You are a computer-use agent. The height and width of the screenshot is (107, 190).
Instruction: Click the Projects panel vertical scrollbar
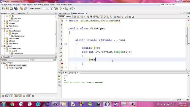pyautogui.click(x=56, y=34)
